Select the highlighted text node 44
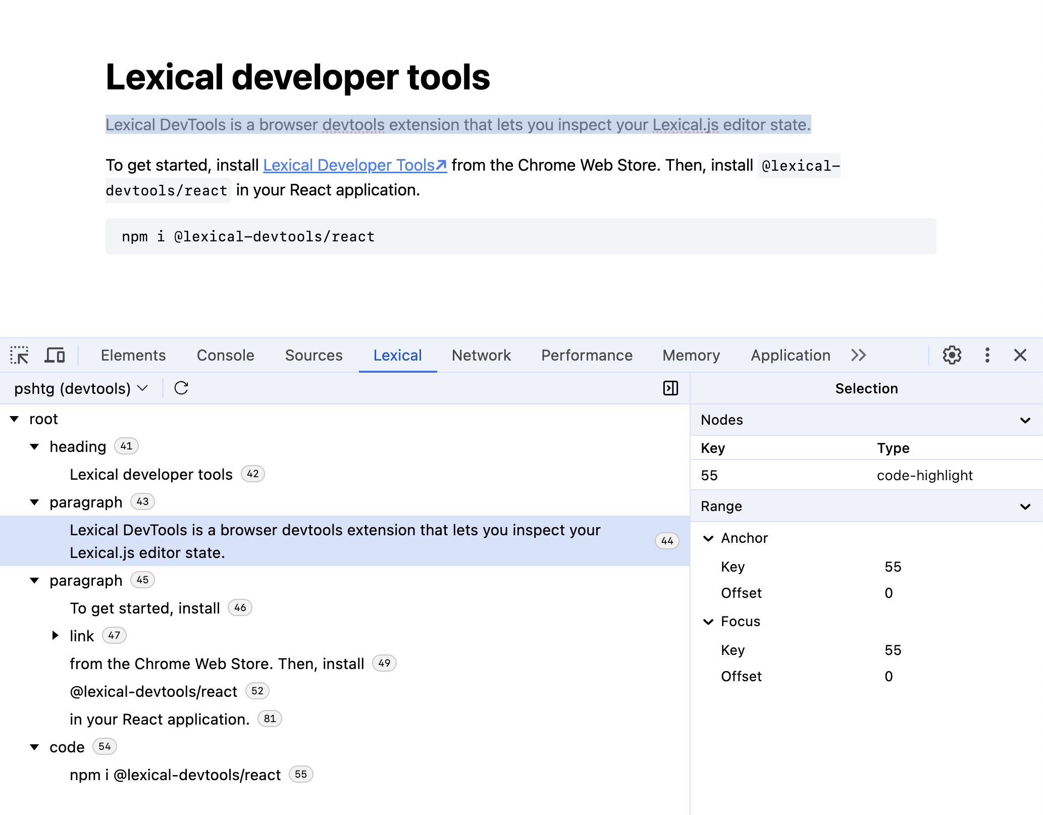The width and height of the screenshot is (1043, 815). point(345,541)
